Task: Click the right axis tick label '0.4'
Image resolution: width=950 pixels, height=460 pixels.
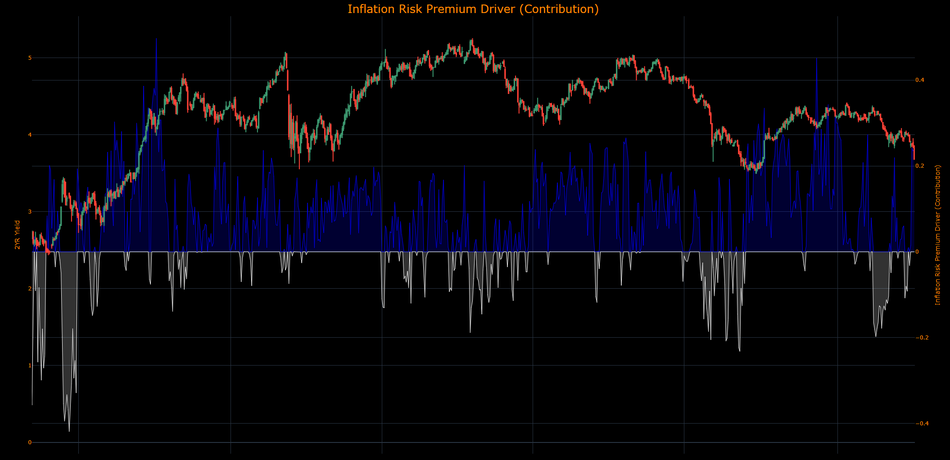Action: [x=920, y=80]
